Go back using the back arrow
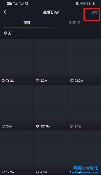The width and height of the screenshot is (101, 175). coord(5,12)
